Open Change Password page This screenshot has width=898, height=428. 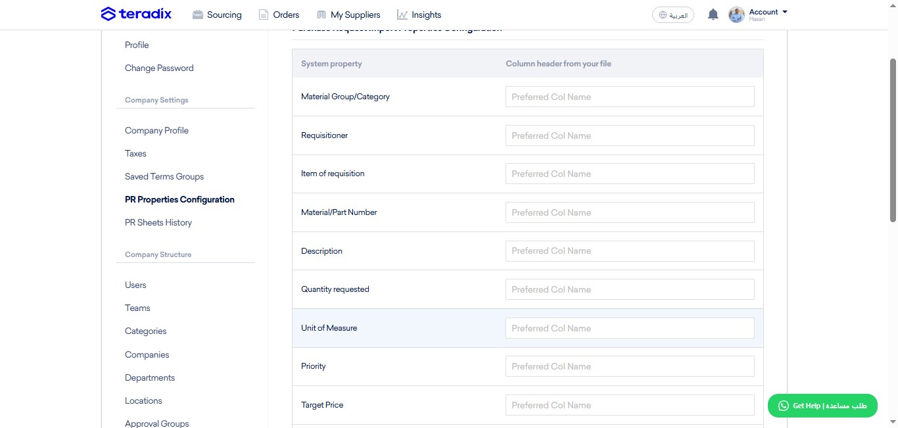pos(159,68)
